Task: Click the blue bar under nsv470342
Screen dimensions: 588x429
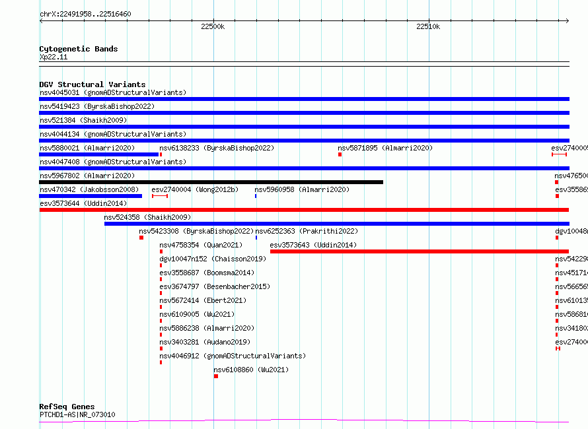Action: [91, 196]
